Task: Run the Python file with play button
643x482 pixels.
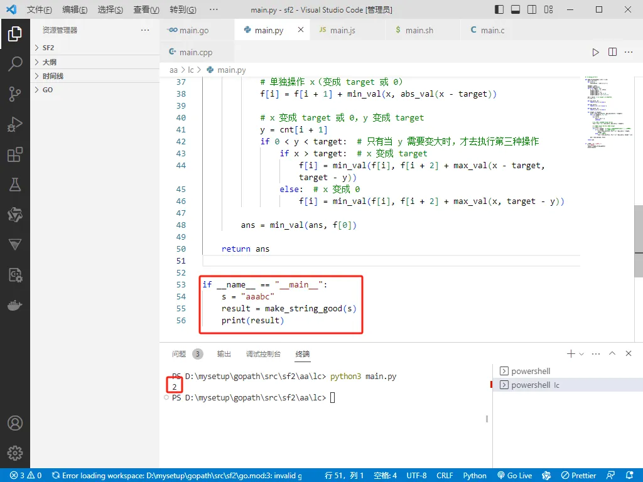Action: point(595,52)
